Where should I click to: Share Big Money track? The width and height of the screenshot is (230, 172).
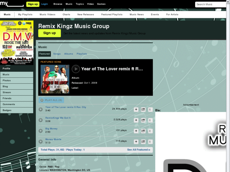(143, 131)
